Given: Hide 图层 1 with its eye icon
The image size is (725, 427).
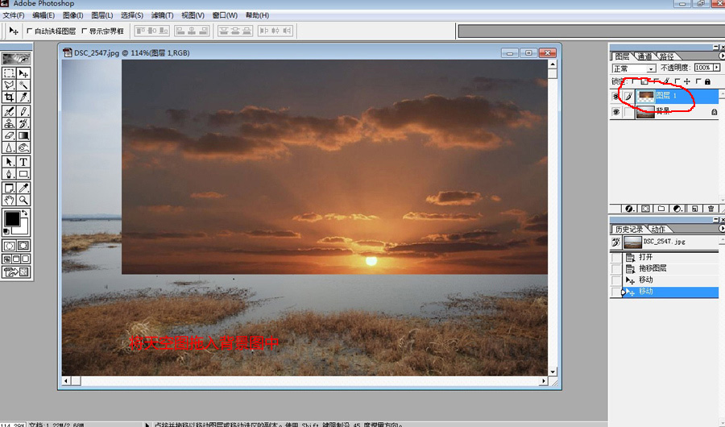Looking at the screenshot, I should 616,97.
